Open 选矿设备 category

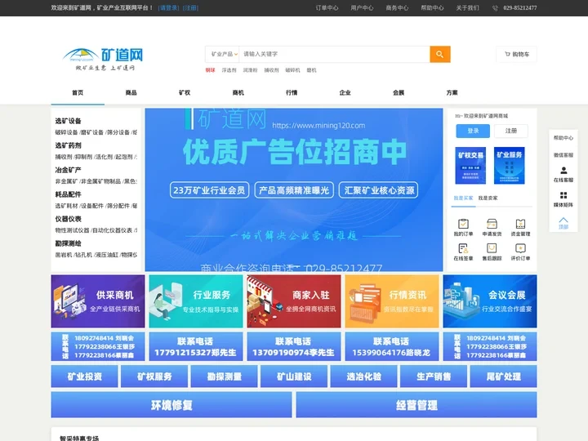pos(68,121)
